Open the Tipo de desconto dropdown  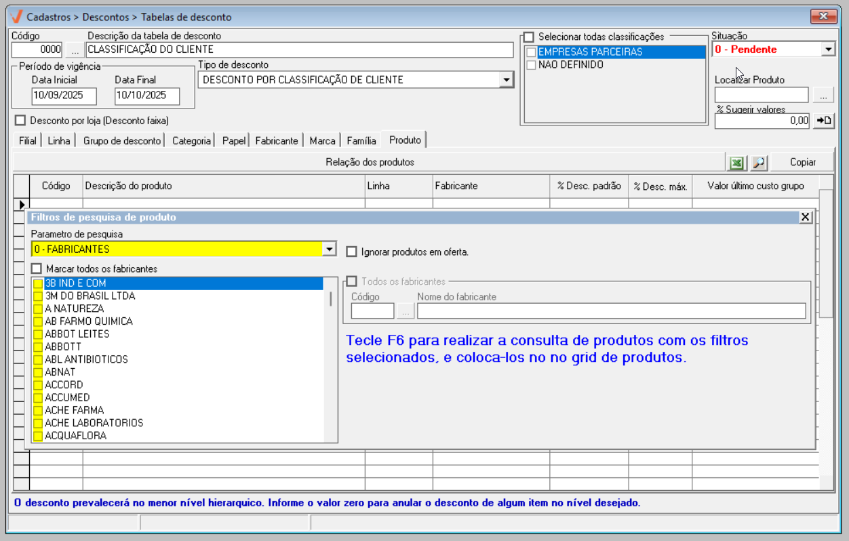coord(506,80)
